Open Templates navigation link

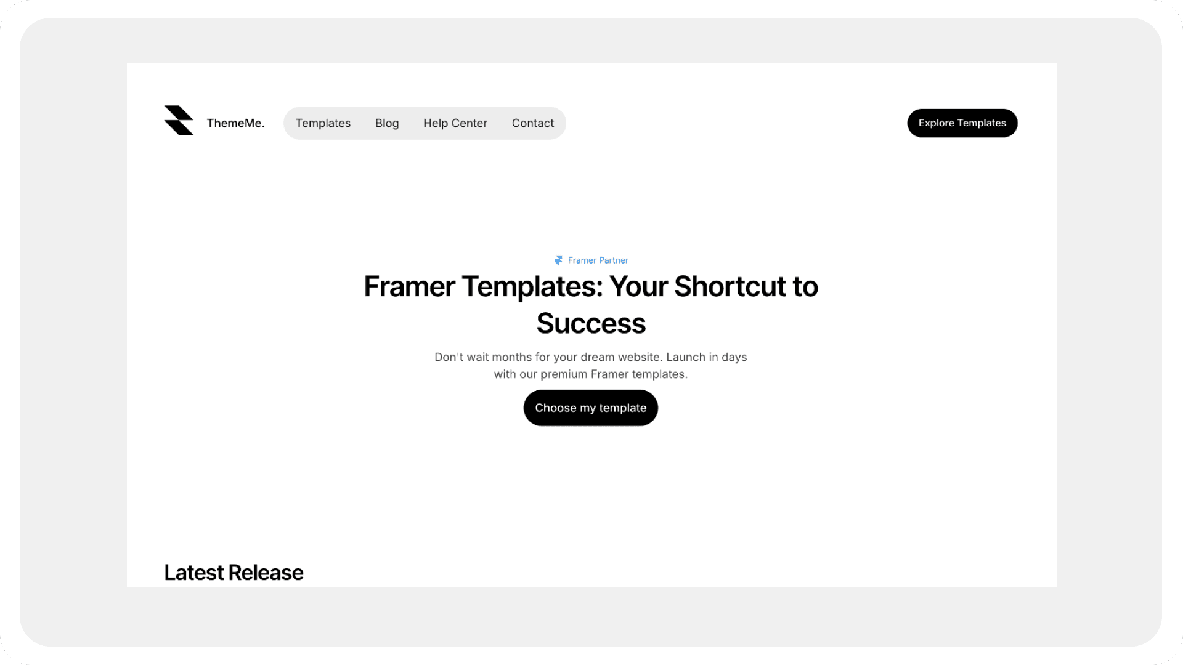pyautogui.click(x=323, y=123)
